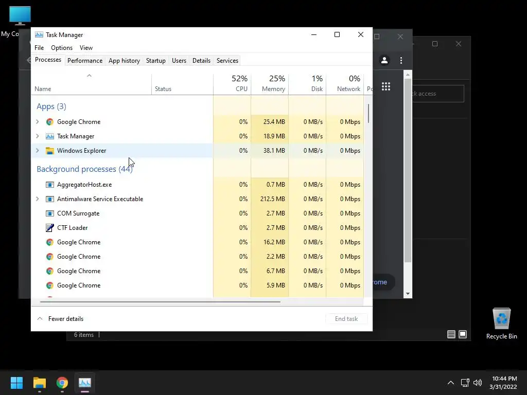
Task: Switch to the App history tab
Action: (124, 61)
